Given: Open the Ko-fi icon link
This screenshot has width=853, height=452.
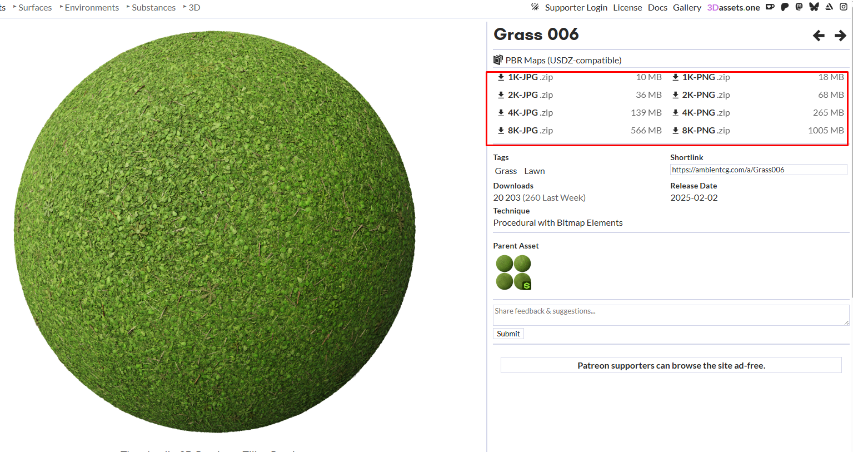Looking at the screenshot, I should point(770,7).
